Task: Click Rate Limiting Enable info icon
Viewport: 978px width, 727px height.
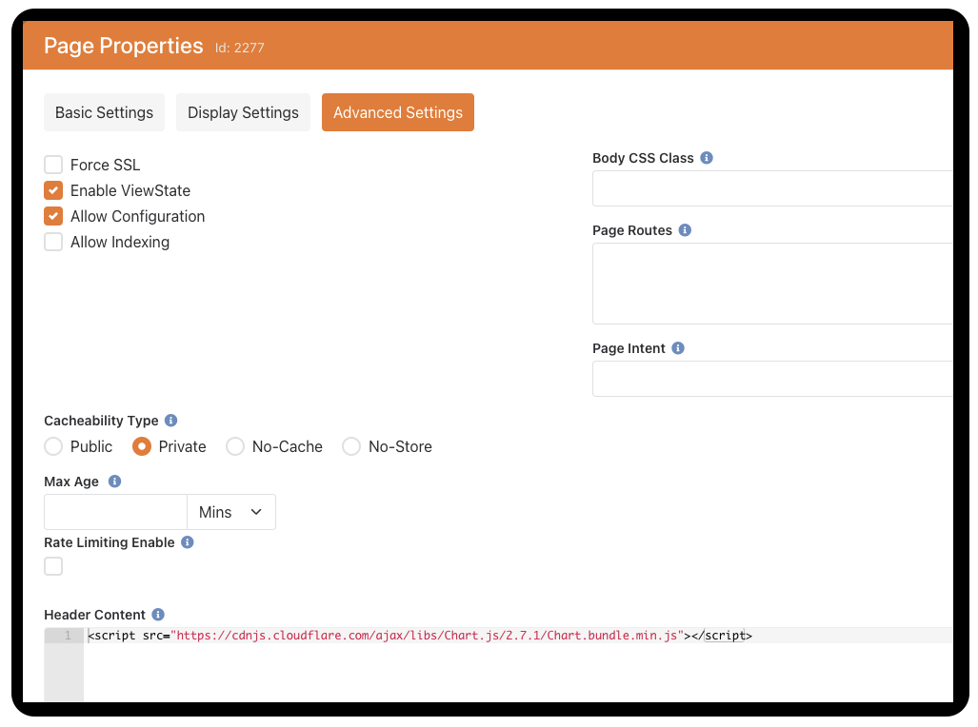Action: click(188, 542)
